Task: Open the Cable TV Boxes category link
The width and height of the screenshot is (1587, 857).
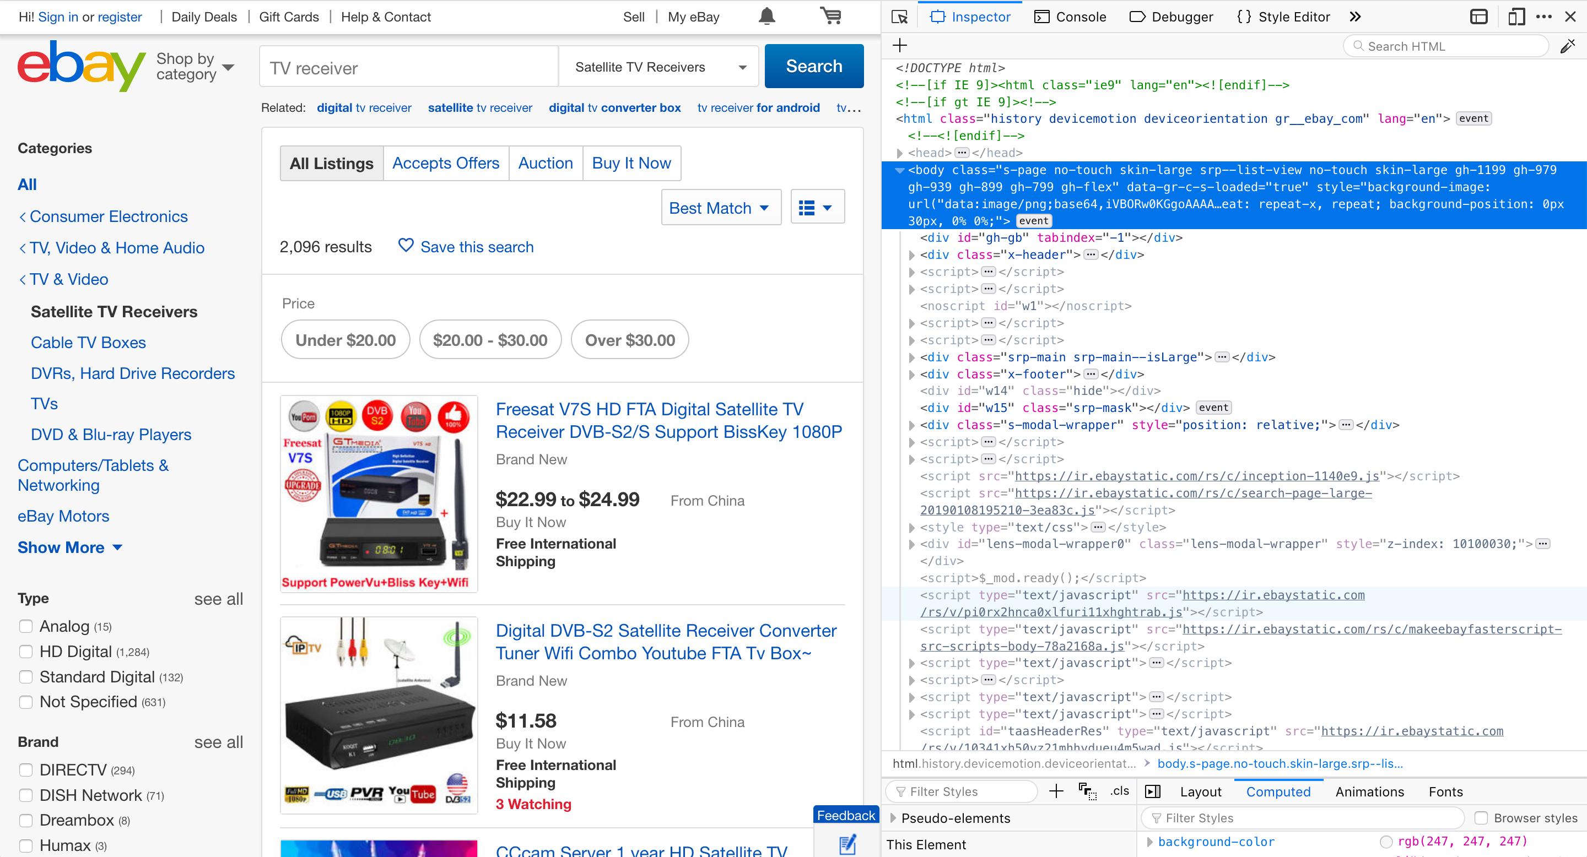Action: click(88, 343)
